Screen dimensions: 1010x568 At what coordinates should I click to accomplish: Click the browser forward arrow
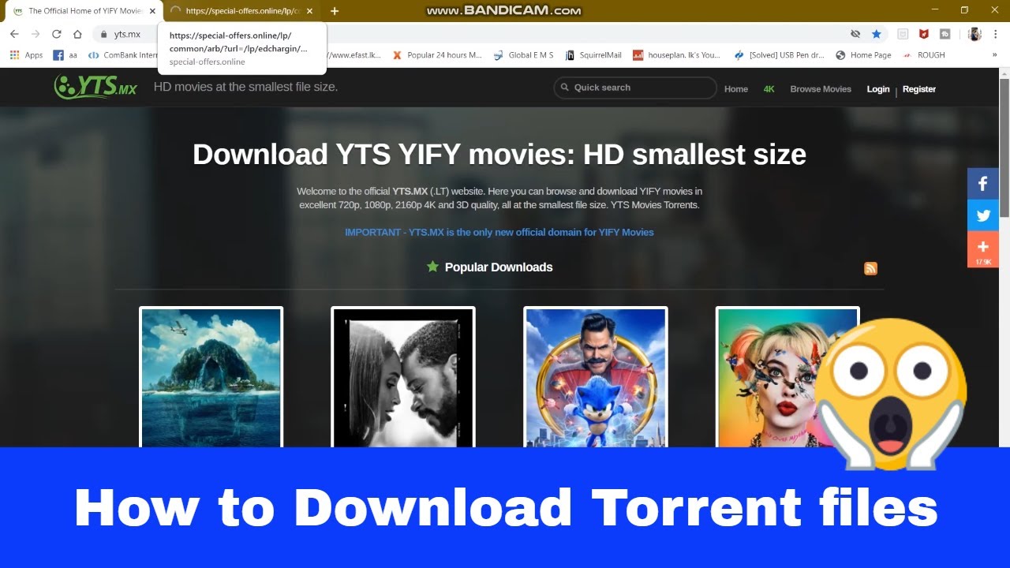point(35,34)
